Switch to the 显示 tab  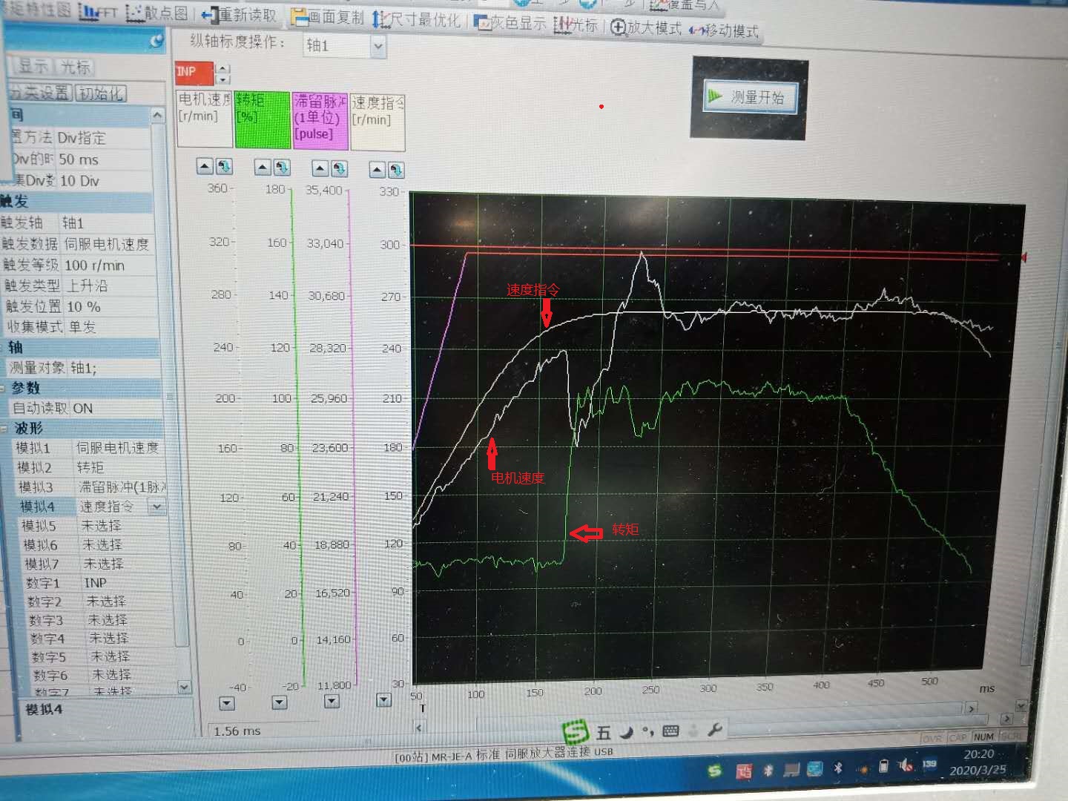coord(33,67)
